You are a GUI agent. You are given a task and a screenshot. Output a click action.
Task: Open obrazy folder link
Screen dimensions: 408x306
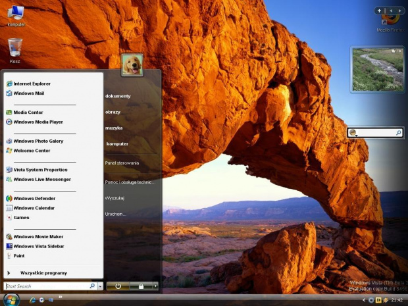(113, 112)
